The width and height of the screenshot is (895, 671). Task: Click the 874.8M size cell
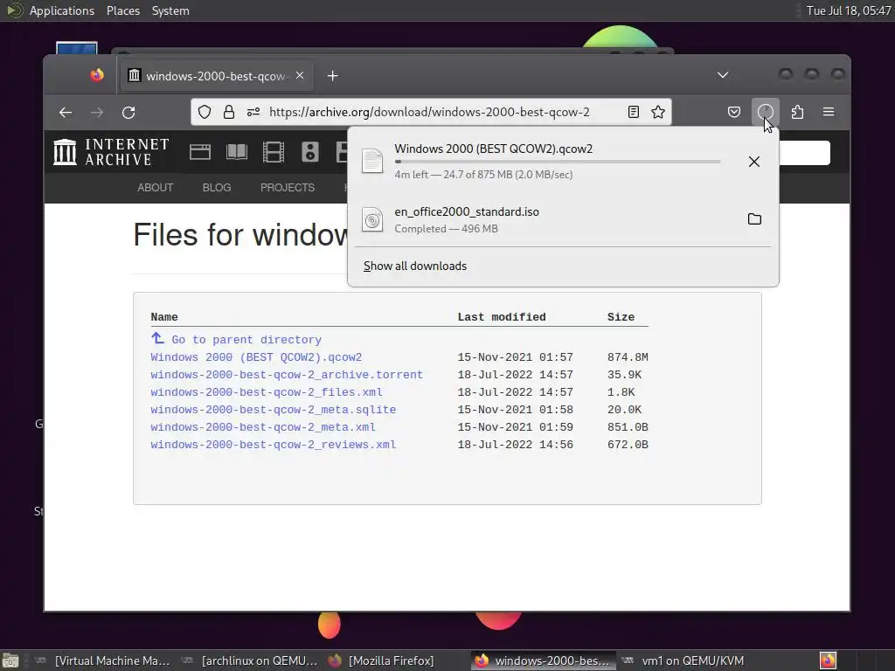click(628, 357)
